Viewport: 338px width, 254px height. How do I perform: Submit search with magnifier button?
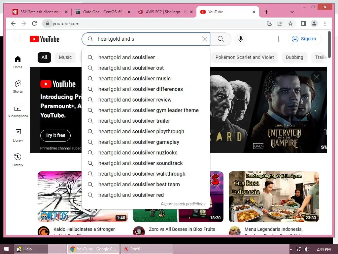pos(220,39)
